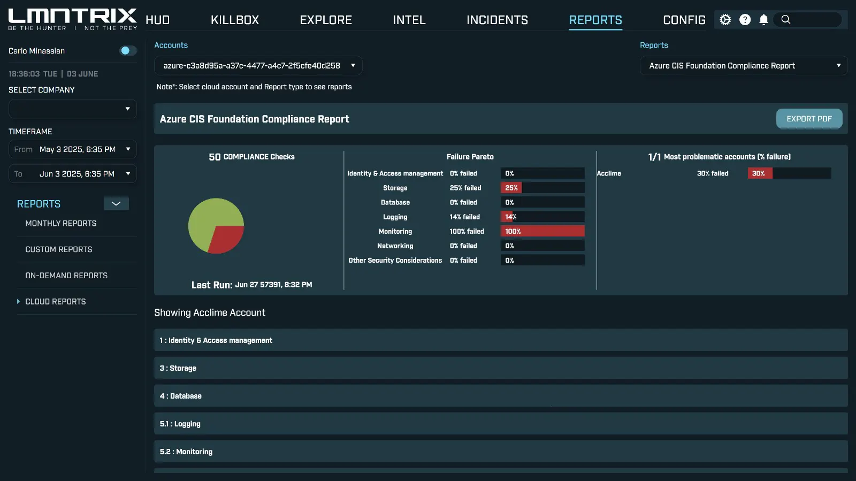Expand the 5.1 : Logging section
The height and width of the screenshot is (481, 856).
pyautogui.click(x=501, y=424)
